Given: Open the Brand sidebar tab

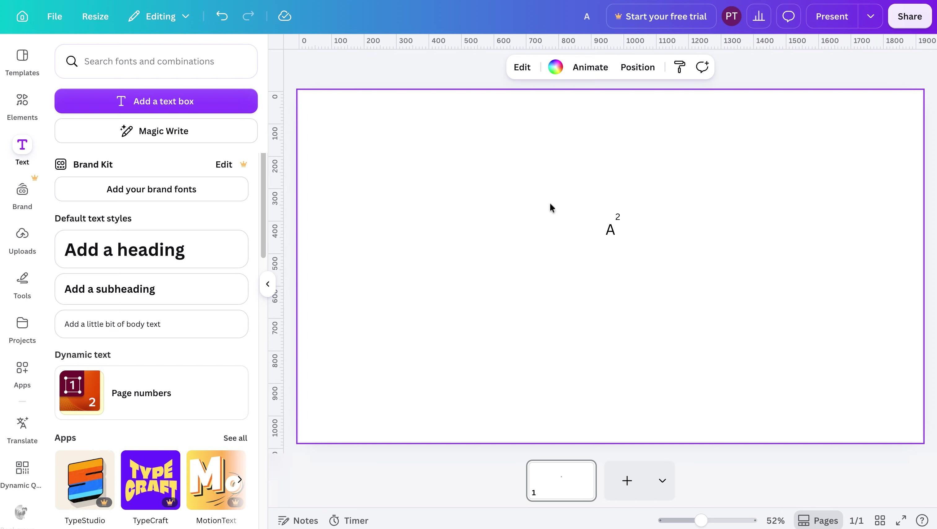Looking at the screenshot, I should (22, 196).
